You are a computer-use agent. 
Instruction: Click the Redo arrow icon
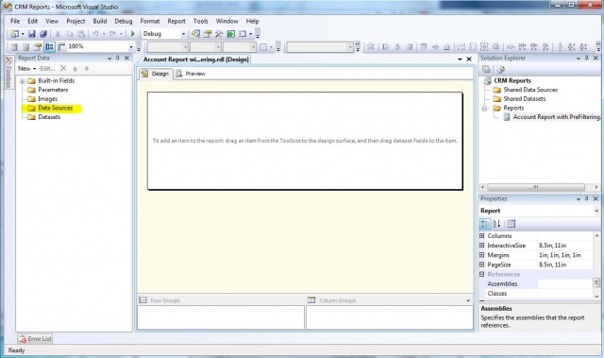112,34
